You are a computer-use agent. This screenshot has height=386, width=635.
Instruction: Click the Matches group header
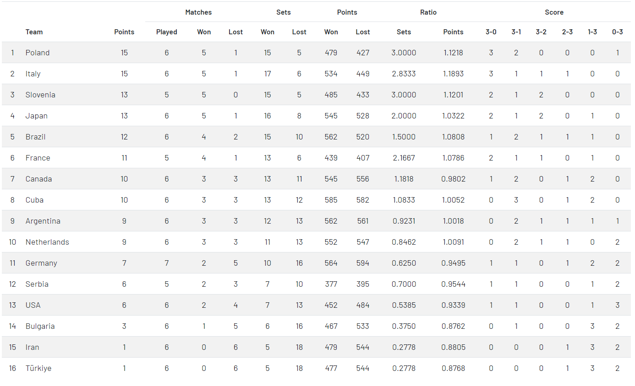pos(198,12)
